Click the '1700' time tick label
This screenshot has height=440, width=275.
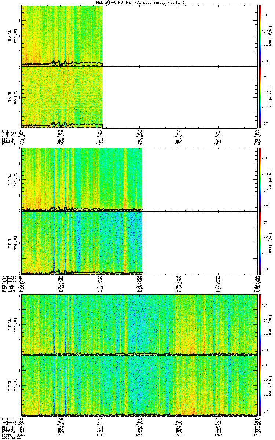click(218, 434)
